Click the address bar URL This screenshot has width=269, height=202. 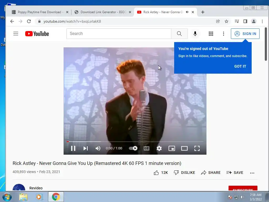pyautogui.click(x=72, y=21)
